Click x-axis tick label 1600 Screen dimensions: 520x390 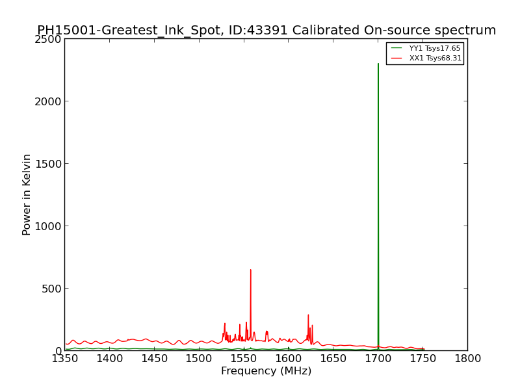[289, 359]
